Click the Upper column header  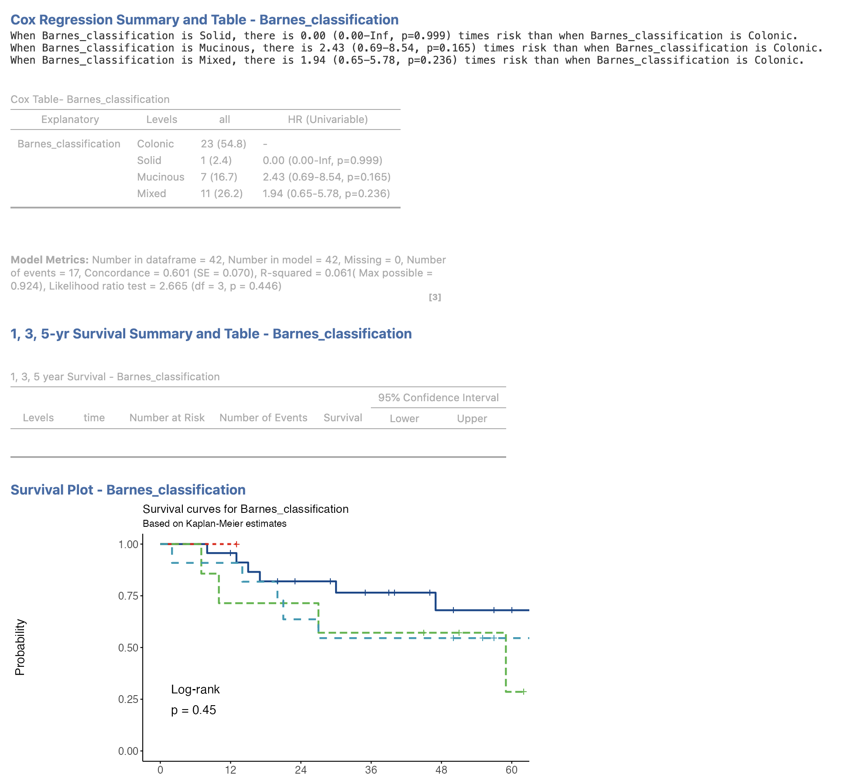pyautogui.click(x=472, y=419)
